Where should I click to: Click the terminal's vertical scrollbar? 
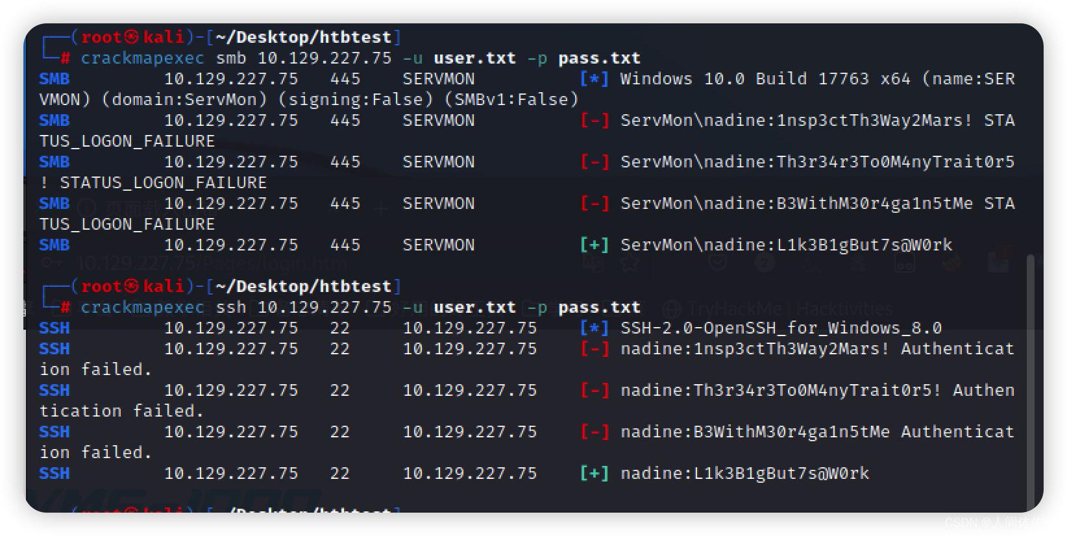pyautogui.click(x=1031, y=383)
